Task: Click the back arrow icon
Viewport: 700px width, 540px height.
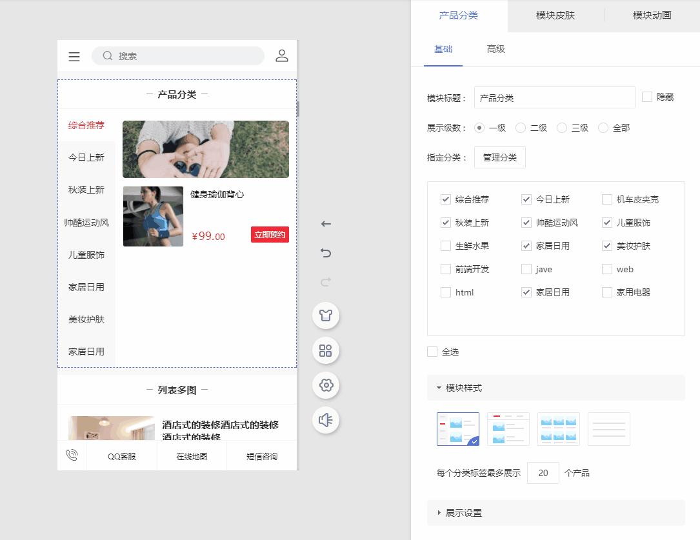Action: click(326, 224)
